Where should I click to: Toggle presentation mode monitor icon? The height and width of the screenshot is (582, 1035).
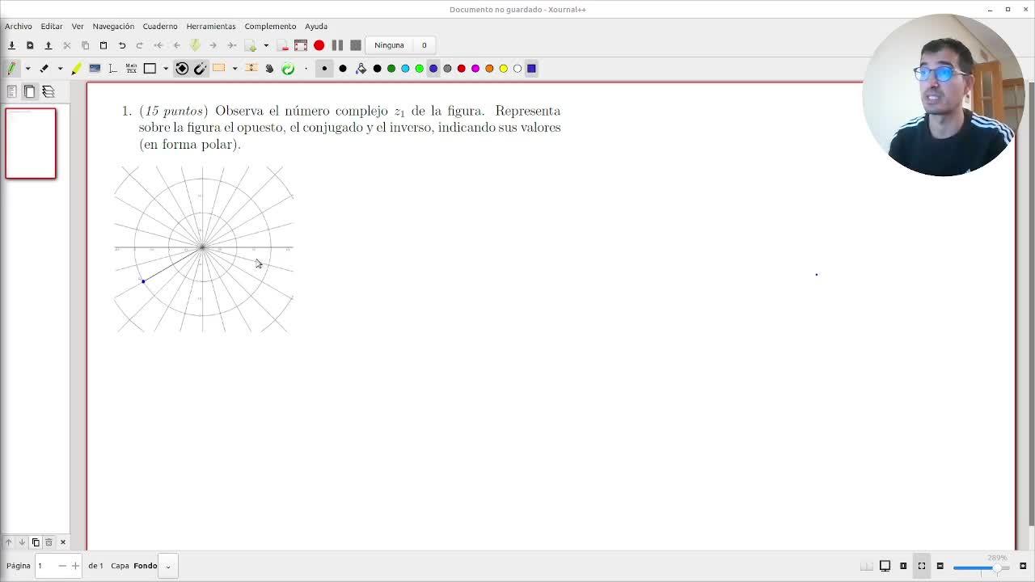[x=885, y=566]
